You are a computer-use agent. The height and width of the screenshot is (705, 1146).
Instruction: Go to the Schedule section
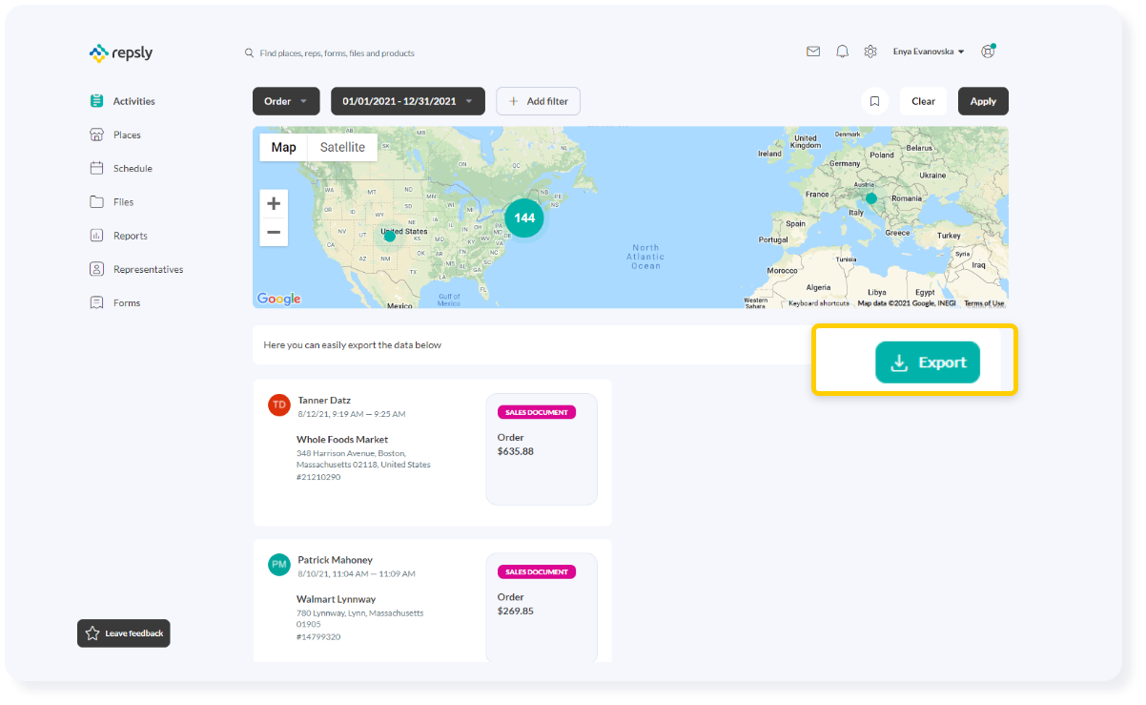pyautogui.click(x=121, y=168)
